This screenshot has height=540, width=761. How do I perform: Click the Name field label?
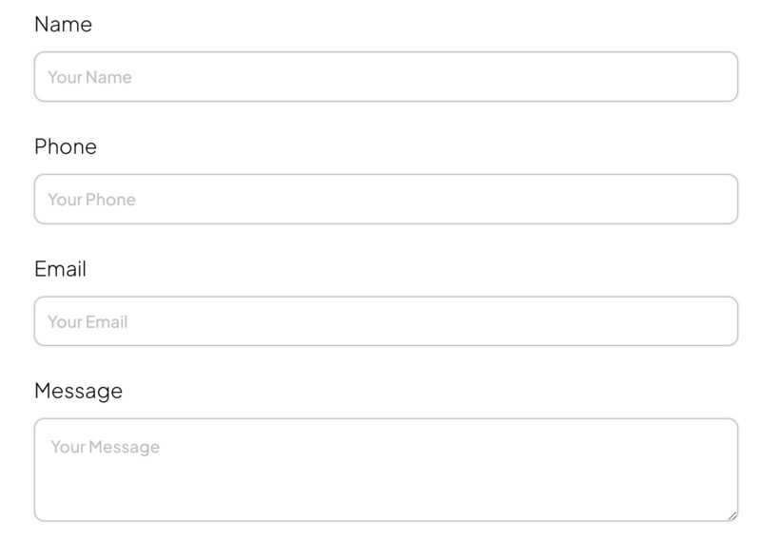[x=63, y=25]
